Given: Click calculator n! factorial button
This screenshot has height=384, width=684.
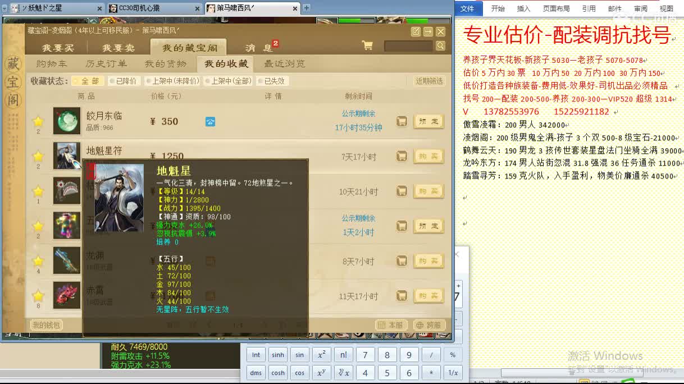Looking at the screenshot, I should (343, 355).
